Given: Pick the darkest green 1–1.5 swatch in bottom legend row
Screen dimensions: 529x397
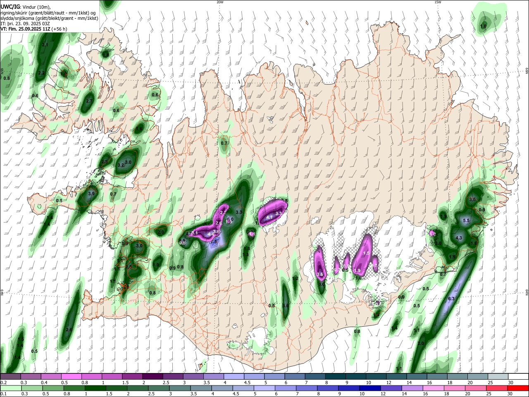Looking at the screenshot, I should point(95,388).
